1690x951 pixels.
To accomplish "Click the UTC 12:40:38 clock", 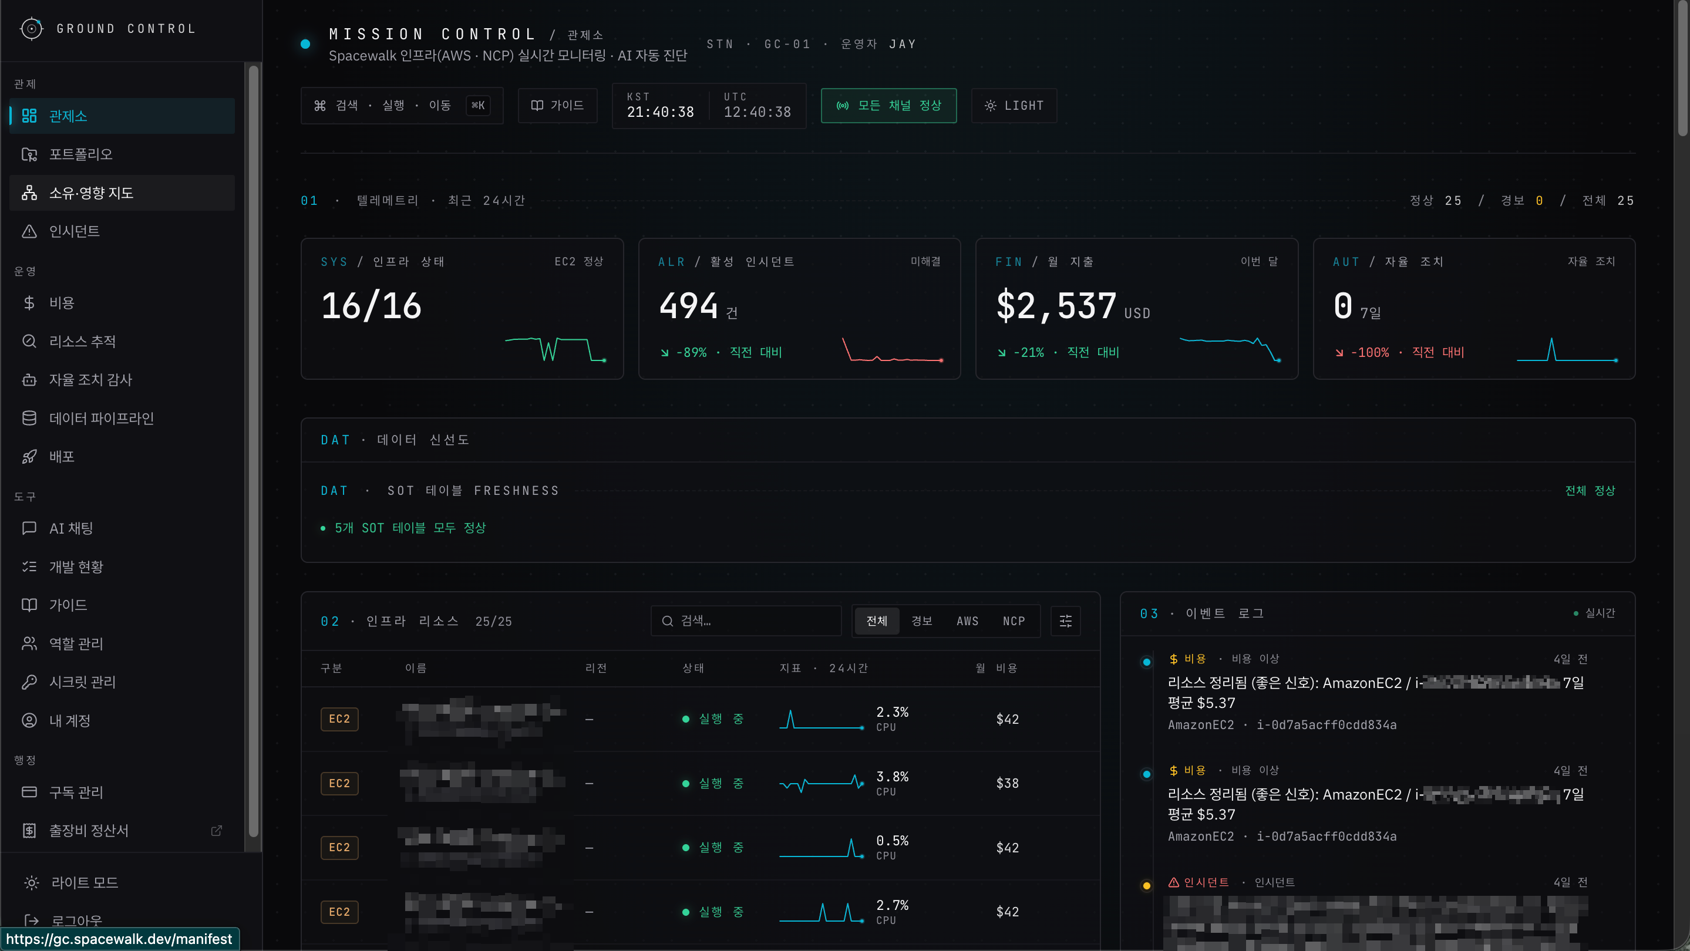I will pos(757,106).
